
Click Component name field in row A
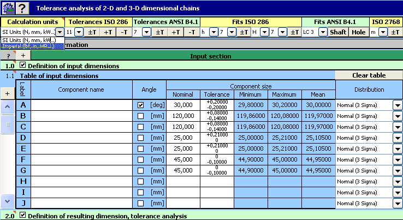(81, 105)
